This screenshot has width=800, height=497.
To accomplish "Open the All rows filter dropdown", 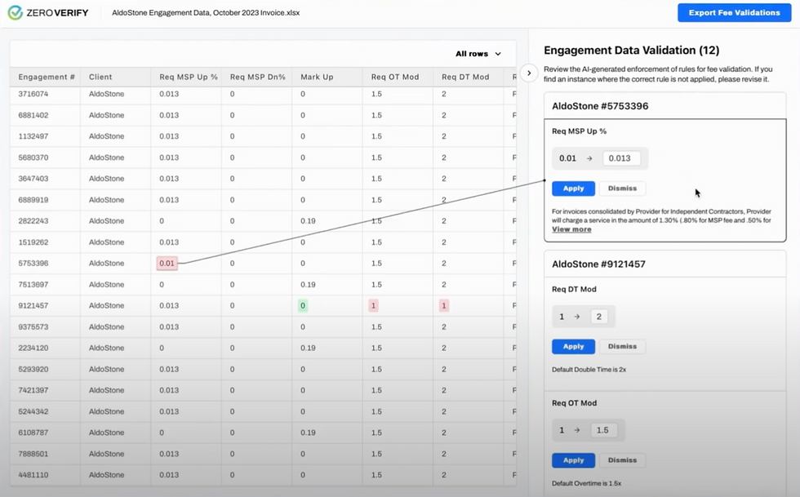I will coord(478,54).
